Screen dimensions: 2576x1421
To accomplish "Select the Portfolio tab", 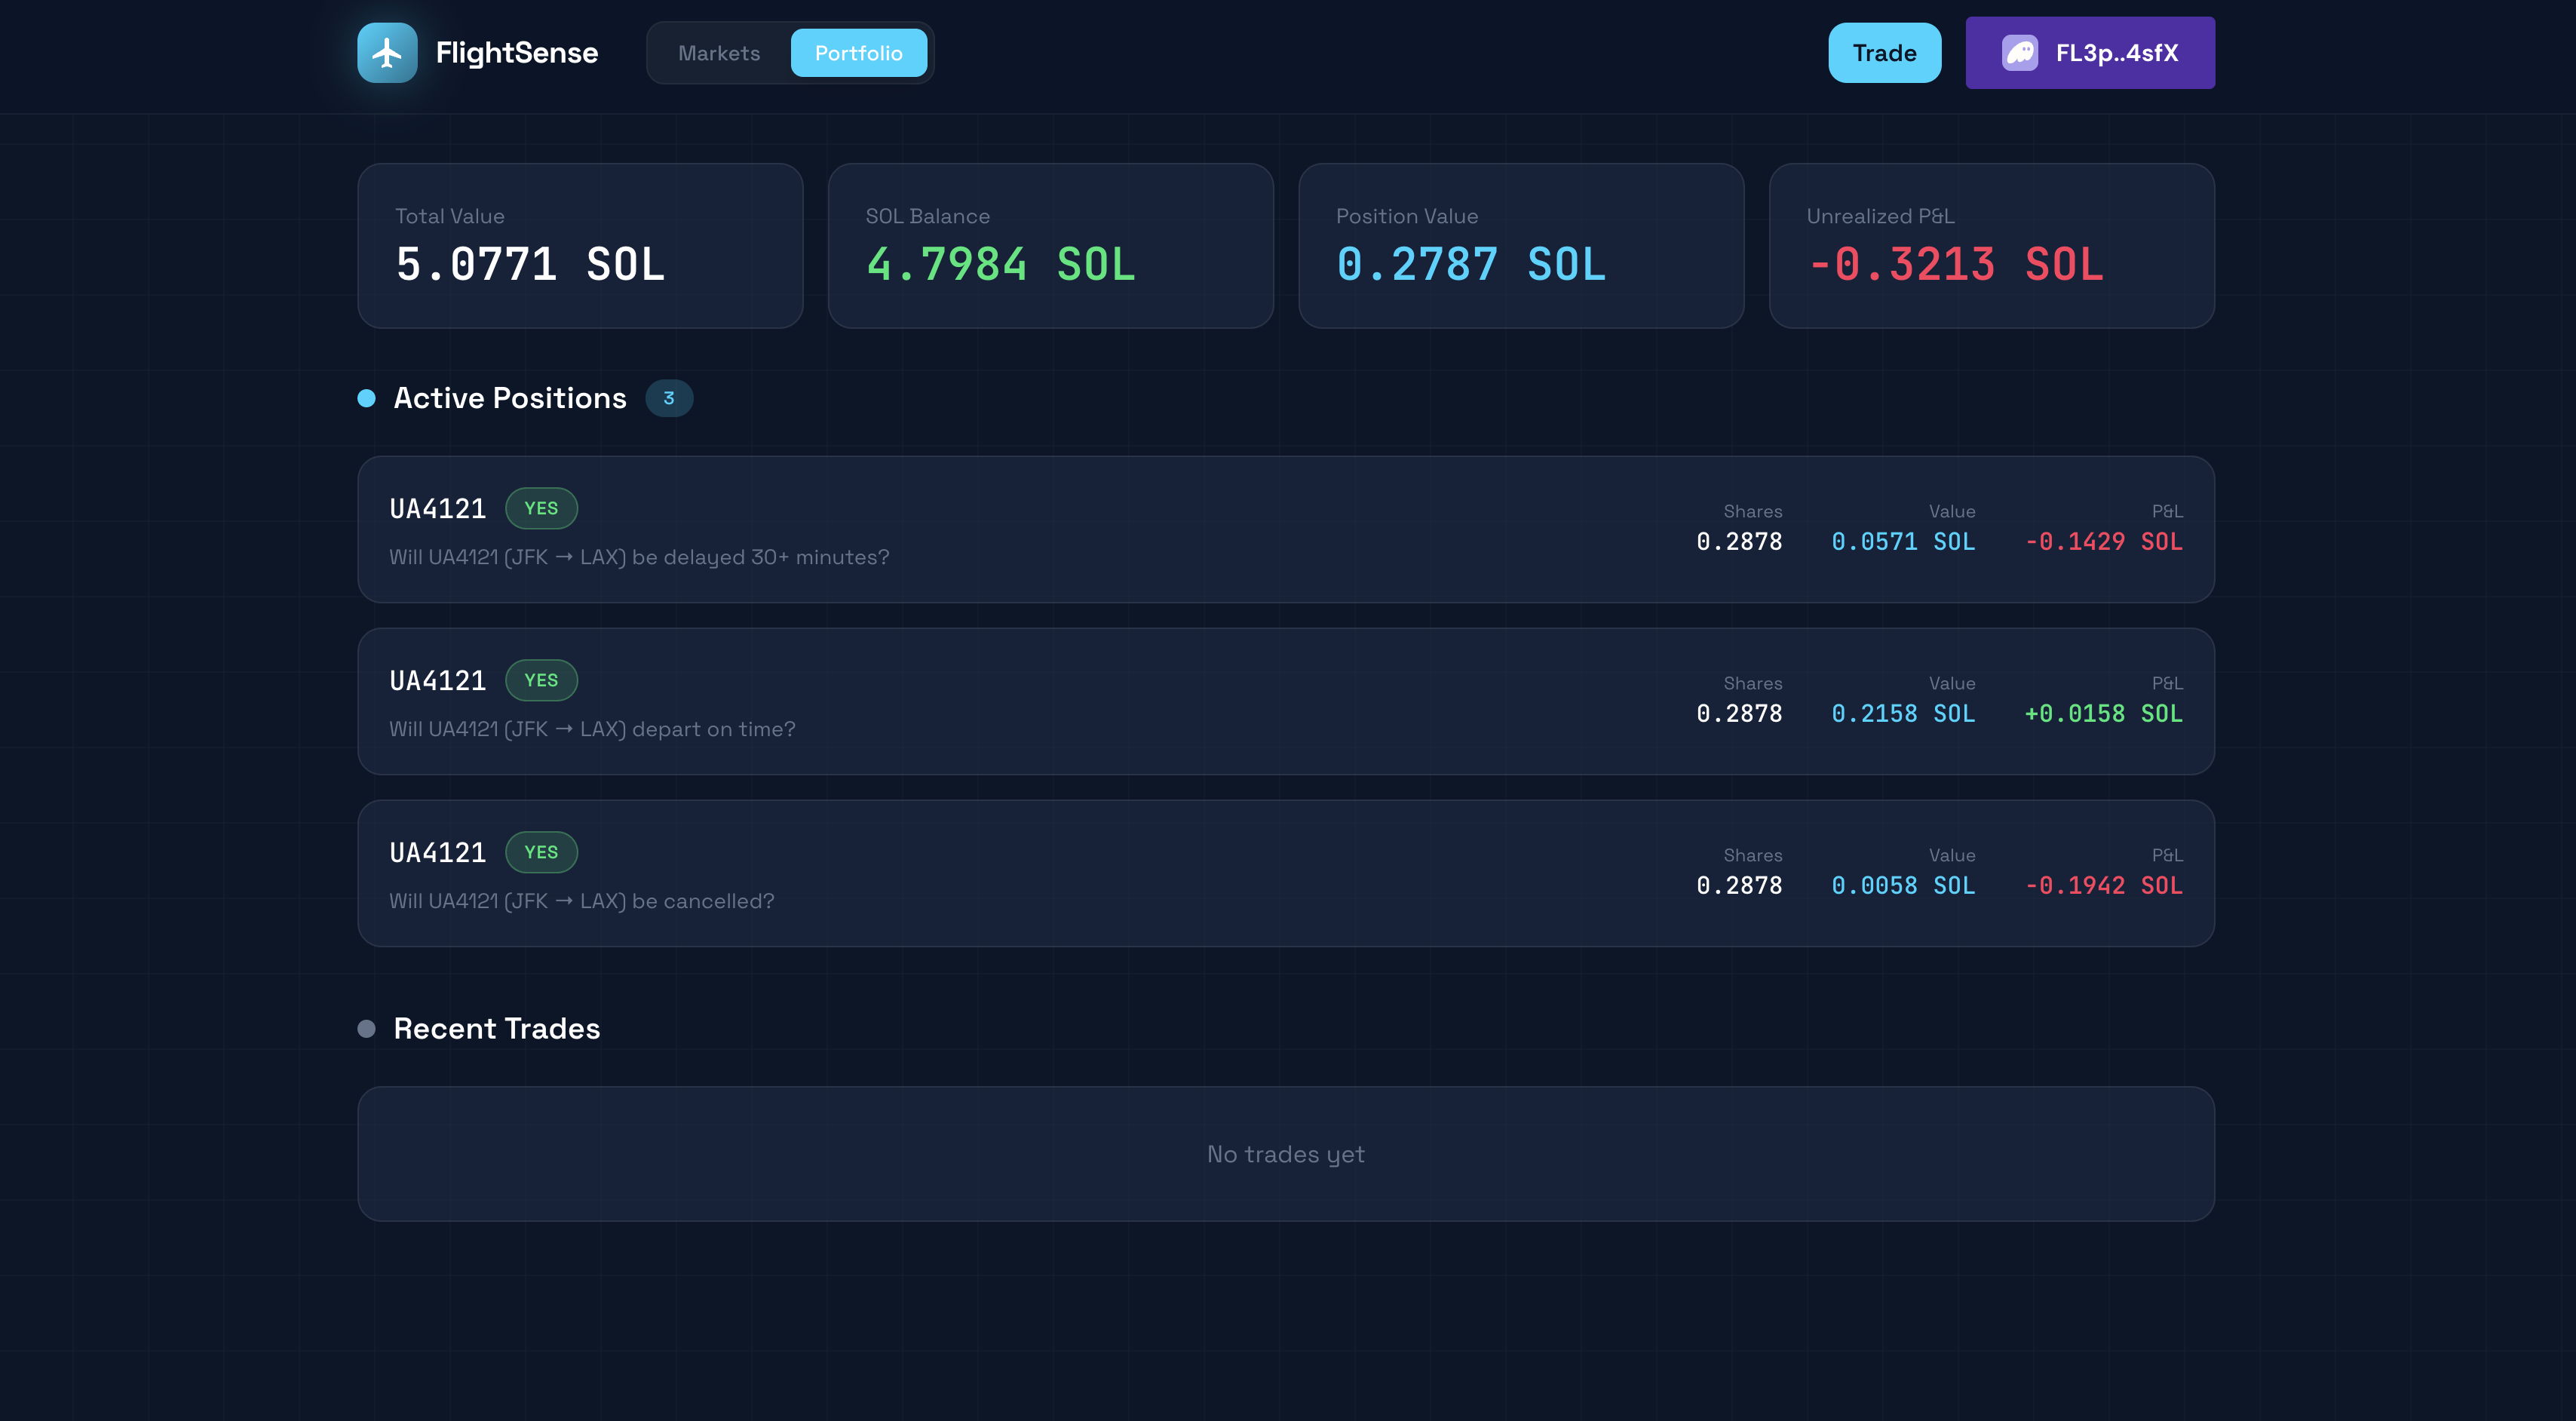I will click(858, 53).
